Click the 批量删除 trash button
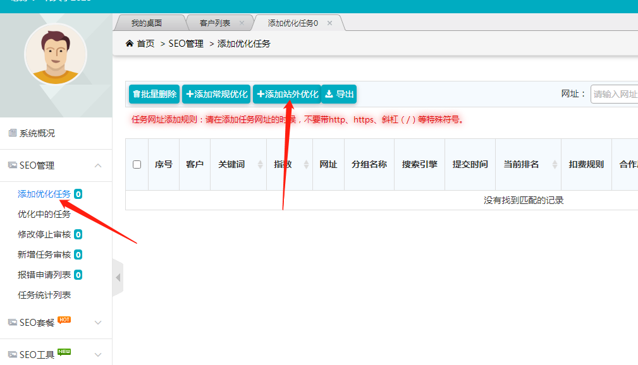This screenshot has width=638, height=365. pyautogui.click(x=154, y=95)
